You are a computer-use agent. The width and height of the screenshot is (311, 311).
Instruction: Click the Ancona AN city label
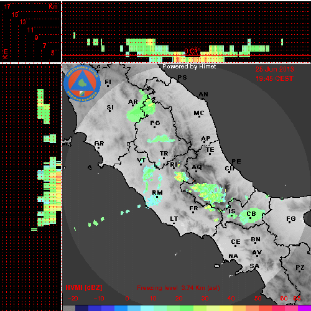pyautogui.click(x=203, y=95)
